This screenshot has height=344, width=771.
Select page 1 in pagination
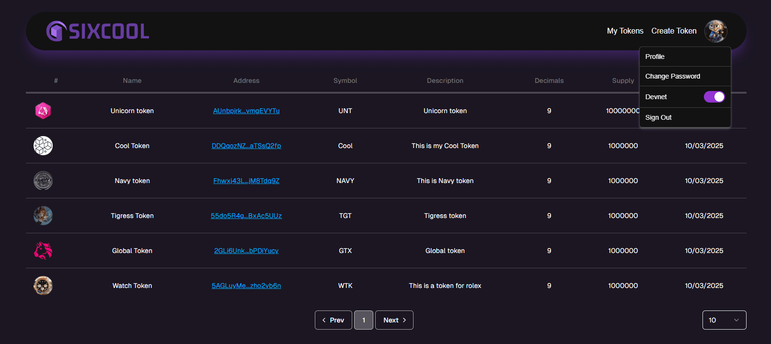pos(364,320)
